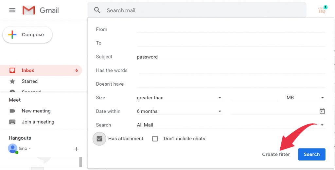The height and width of the screenshot is (170, 335).
Task: Click the magnifier search icon
Action: point(97,10)
